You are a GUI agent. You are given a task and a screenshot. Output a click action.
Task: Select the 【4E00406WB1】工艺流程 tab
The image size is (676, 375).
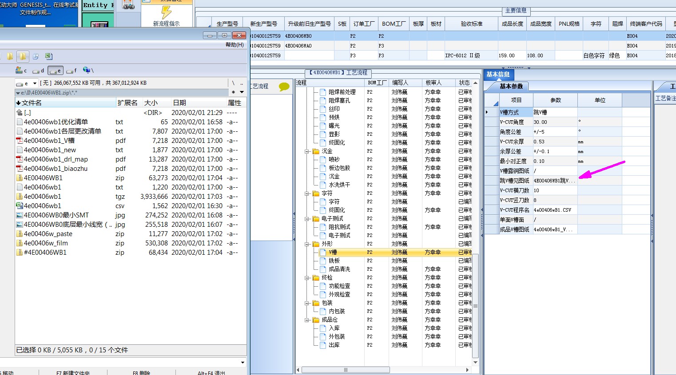(338, 72)
